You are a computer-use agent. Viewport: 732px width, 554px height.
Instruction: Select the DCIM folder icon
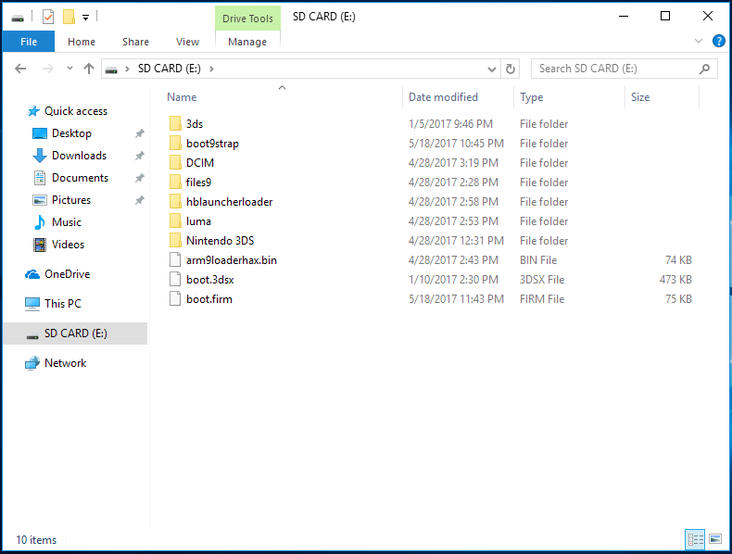175,162
